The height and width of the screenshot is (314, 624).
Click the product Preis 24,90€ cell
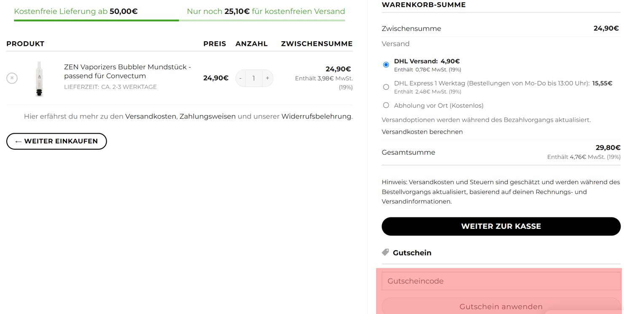[x=216, y=78]
